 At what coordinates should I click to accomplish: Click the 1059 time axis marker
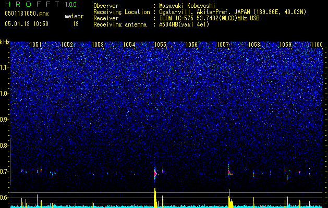[x=285, y=44]
